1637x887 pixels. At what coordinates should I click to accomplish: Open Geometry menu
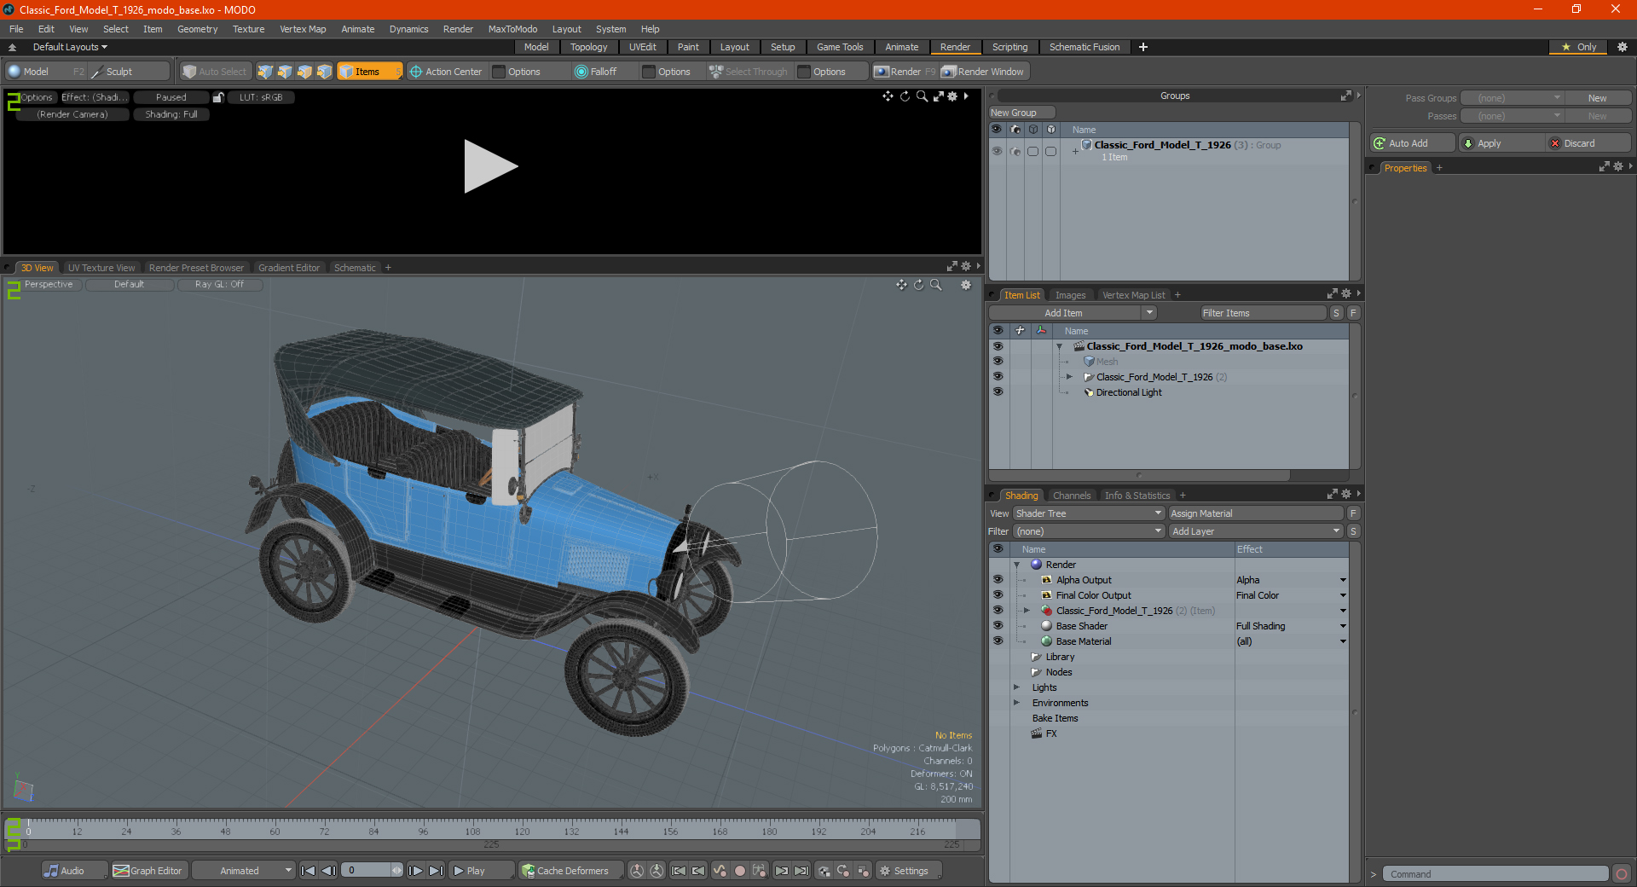tap(197, 29)
